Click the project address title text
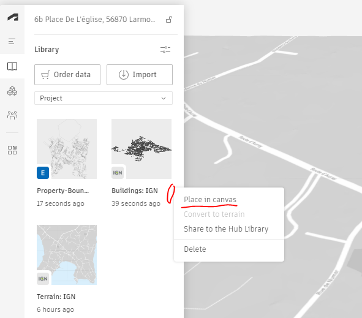 (95, 20)
